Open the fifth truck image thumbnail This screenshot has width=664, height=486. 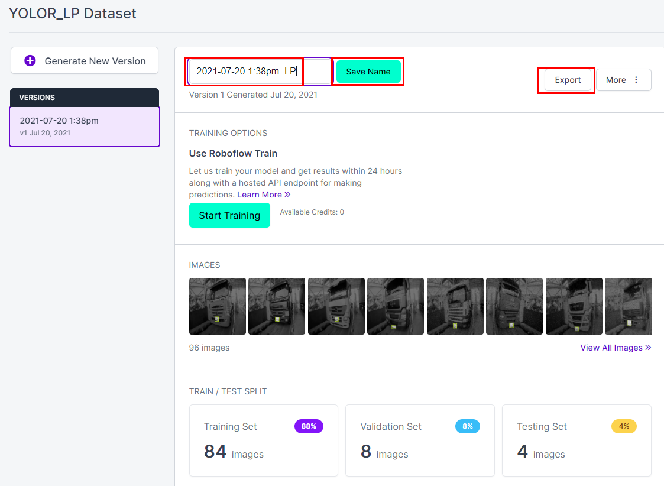tap(455, 306)
